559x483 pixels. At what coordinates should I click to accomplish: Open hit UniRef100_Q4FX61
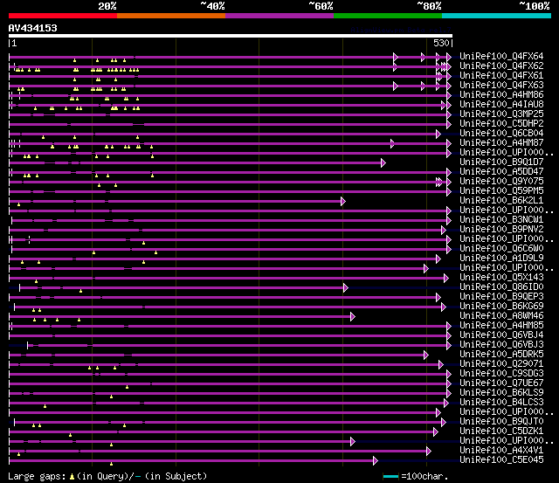pos(501,76)
